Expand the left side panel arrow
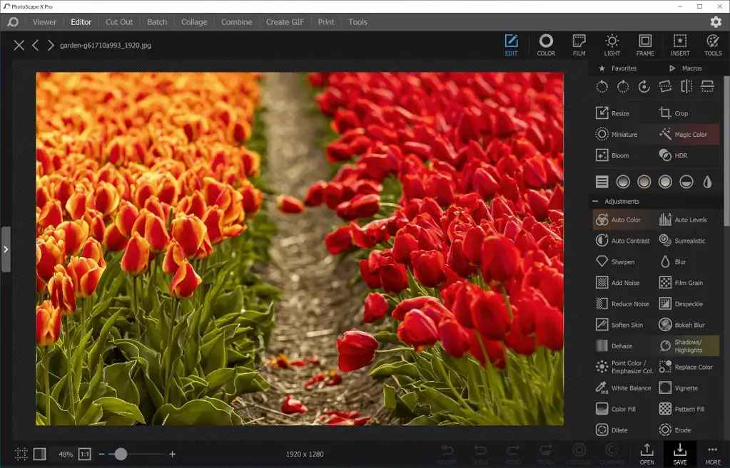 coord(6,249)
